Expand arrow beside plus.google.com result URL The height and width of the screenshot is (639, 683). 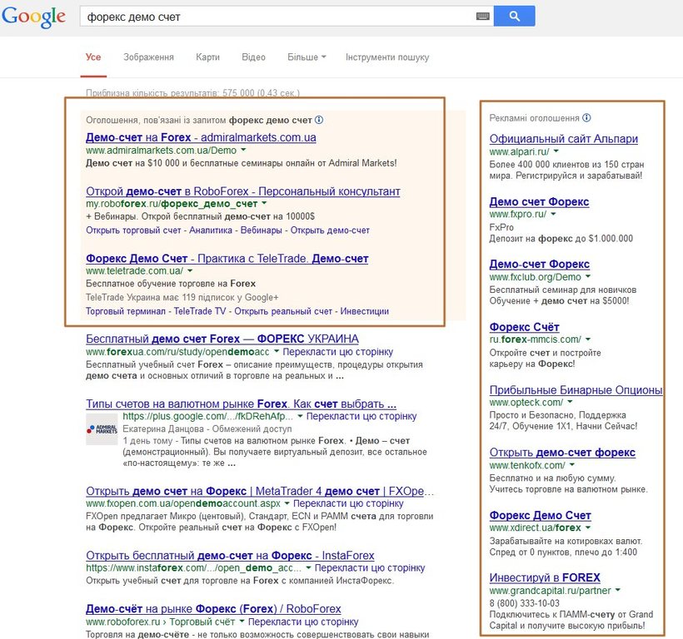300,416
